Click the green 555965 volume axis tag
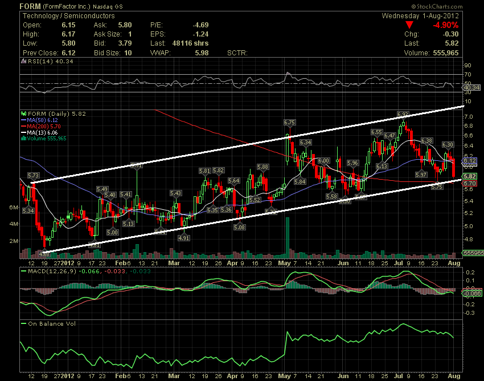Screen dimensions: 484x381 (473, 253)
